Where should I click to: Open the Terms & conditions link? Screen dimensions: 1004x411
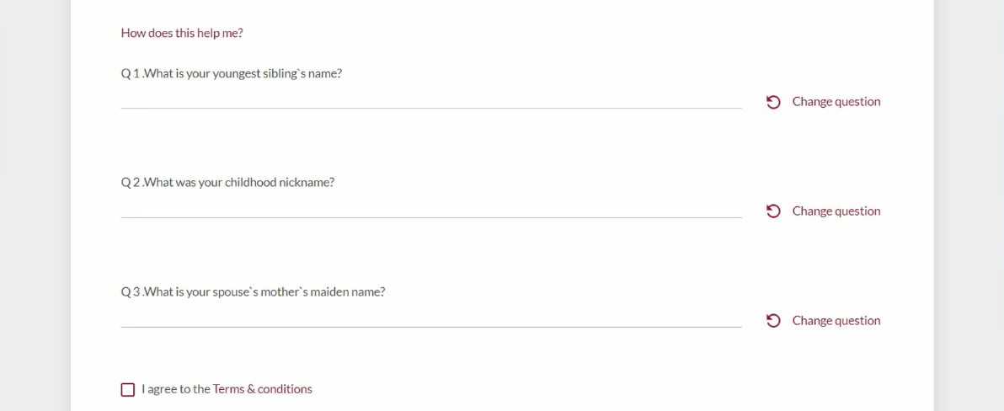pos(262,389)
